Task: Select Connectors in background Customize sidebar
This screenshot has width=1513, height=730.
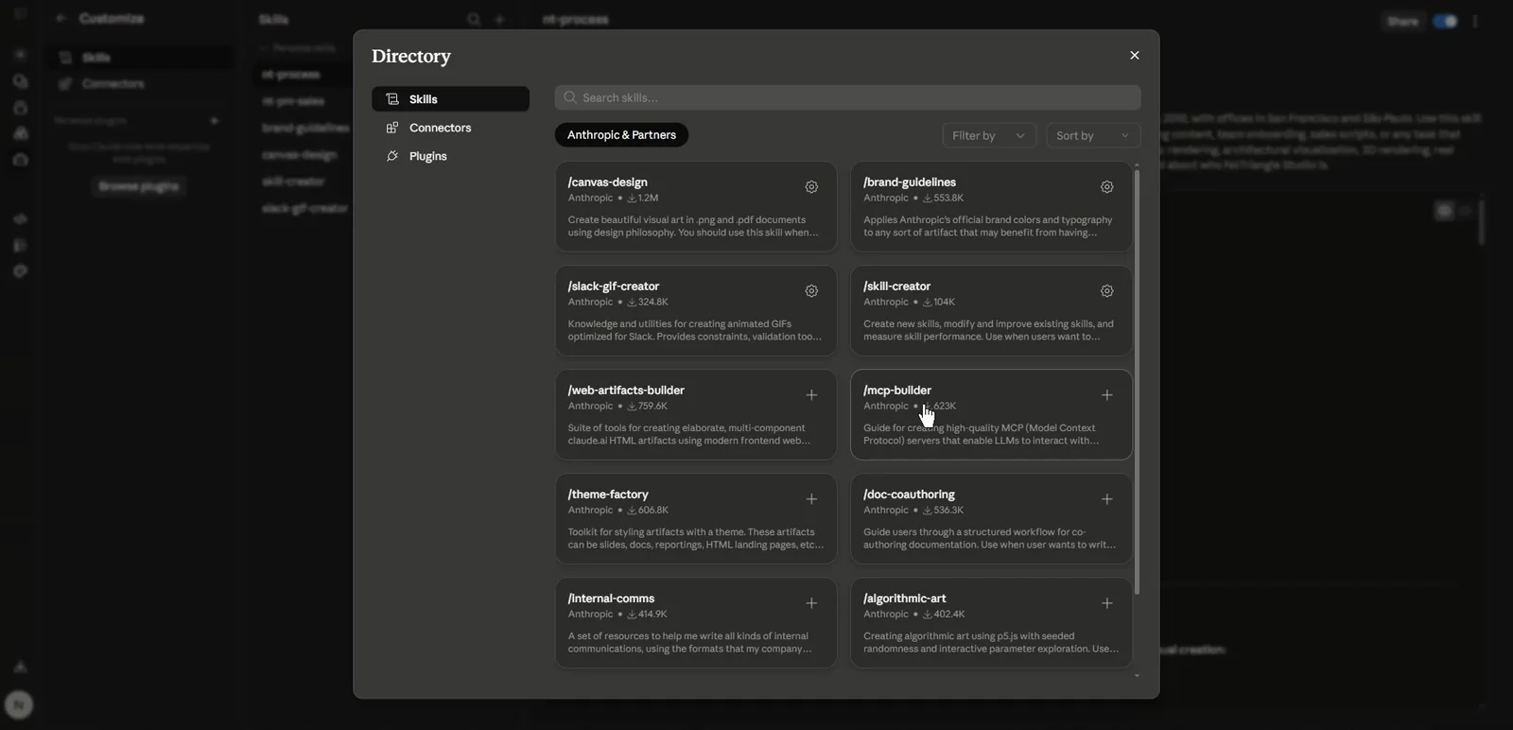Action: pos(142,83)
